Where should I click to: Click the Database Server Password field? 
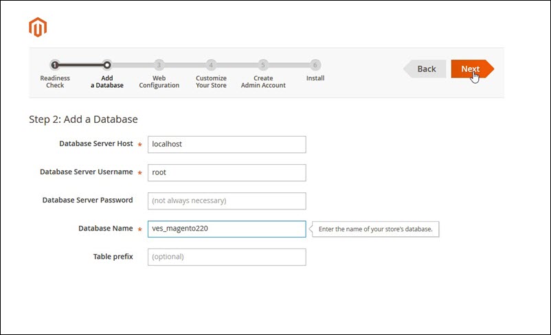(x=226, y=200)
